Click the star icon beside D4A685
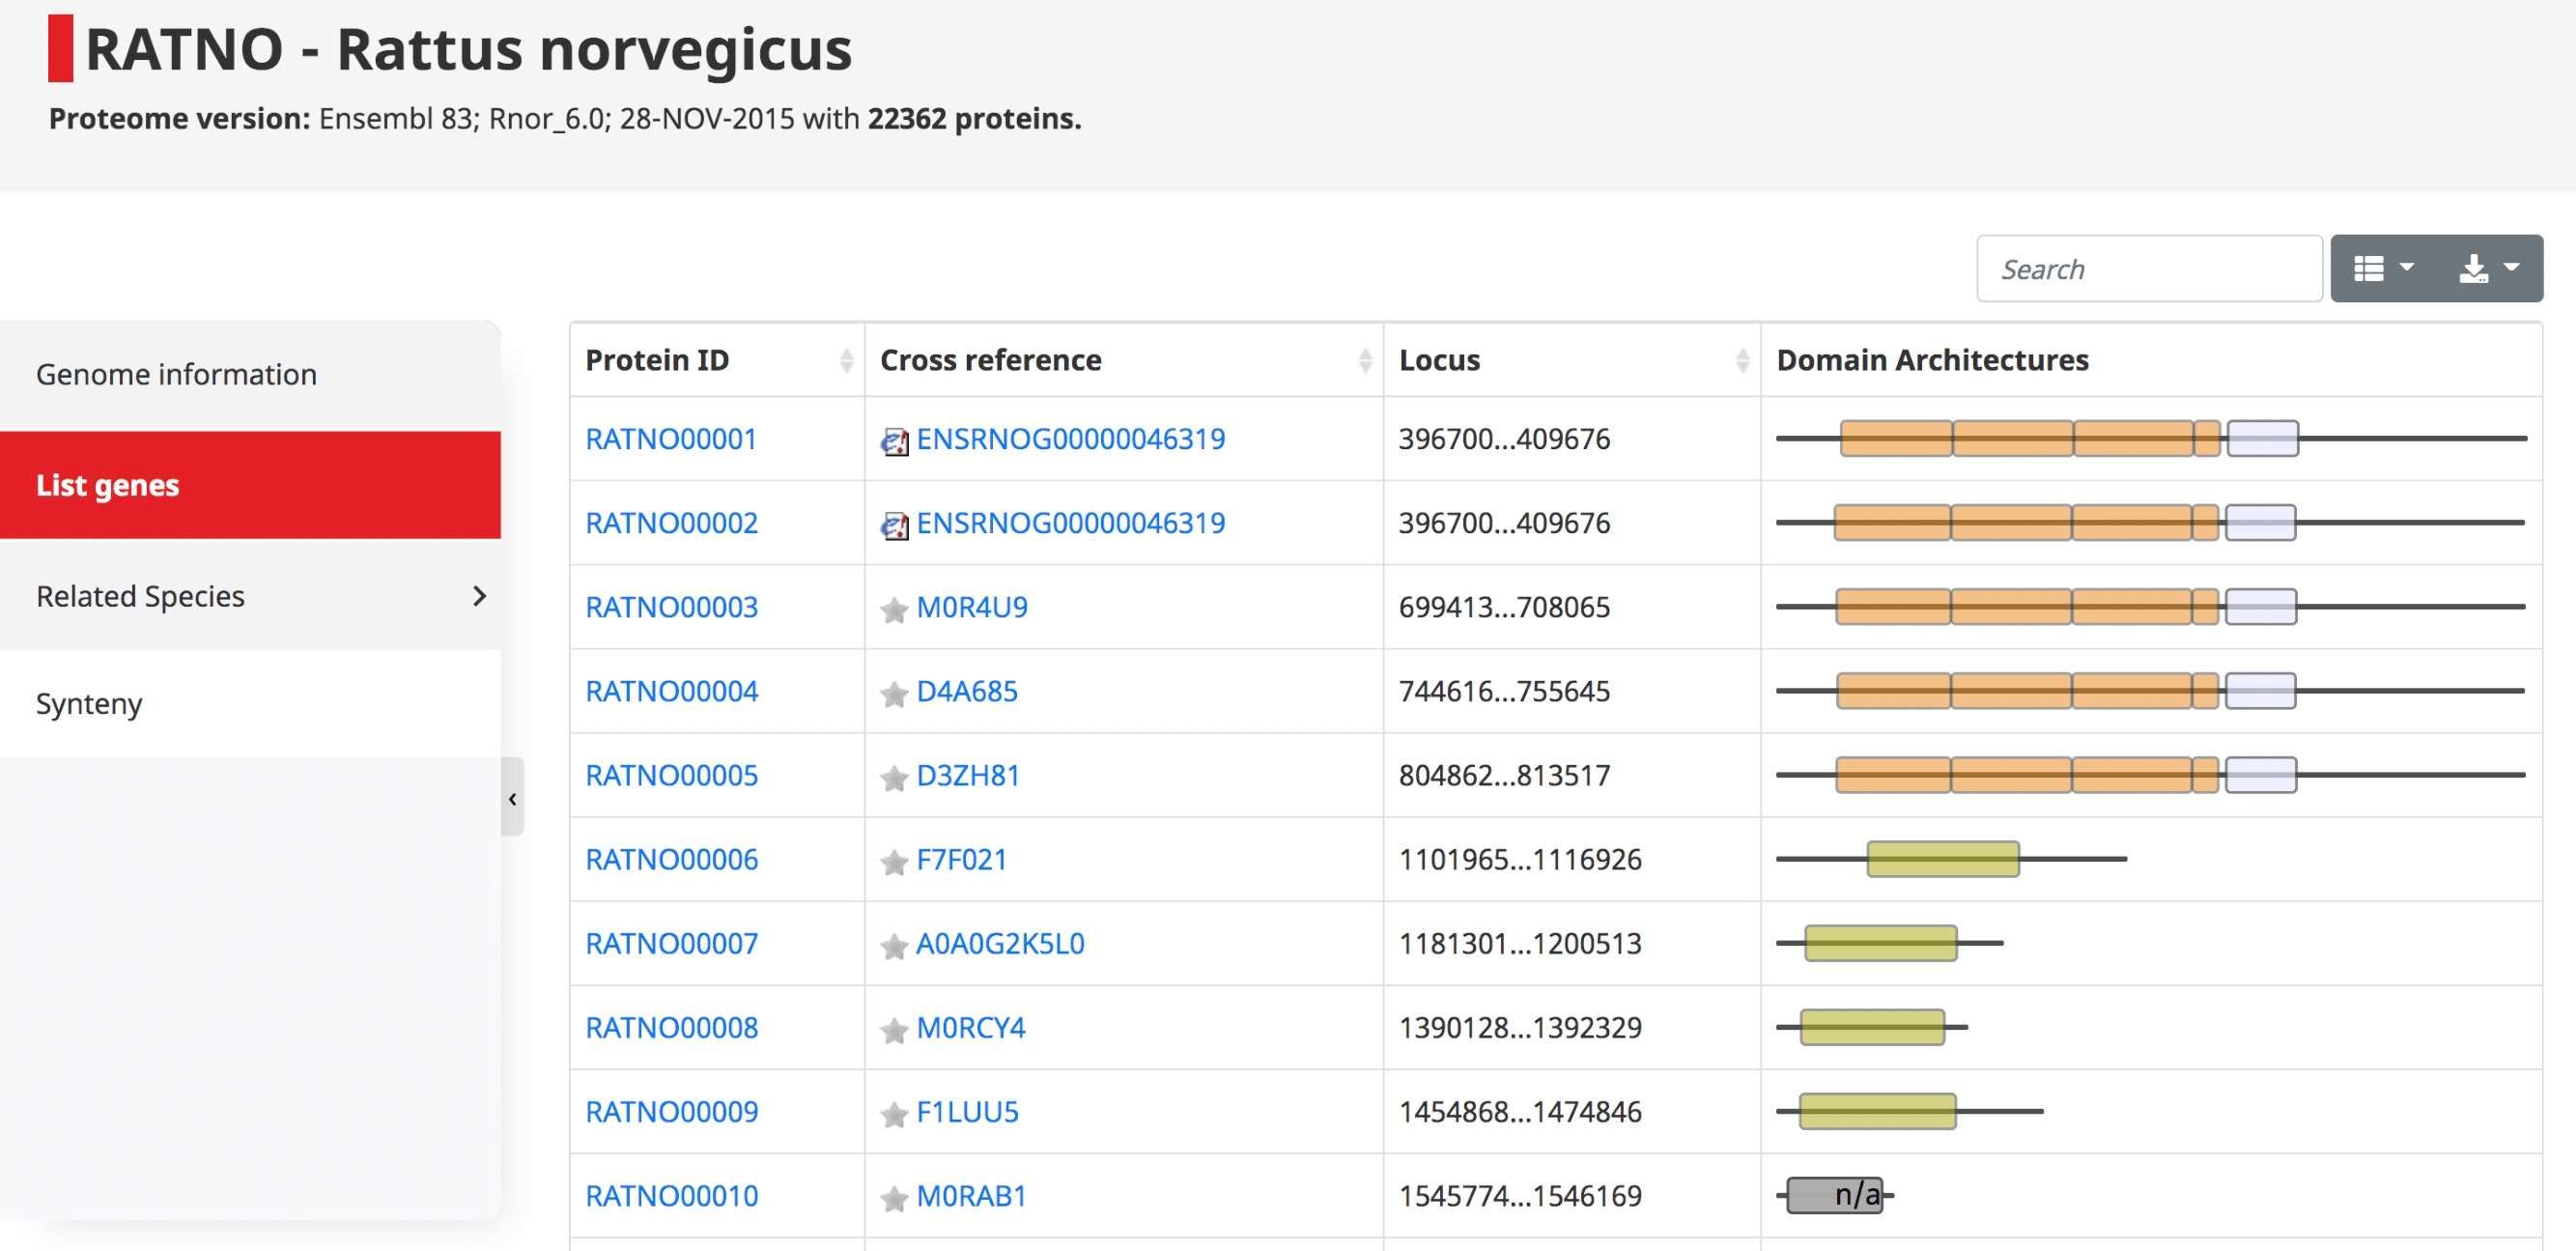2576x1251 pixels. coord(894,693)
